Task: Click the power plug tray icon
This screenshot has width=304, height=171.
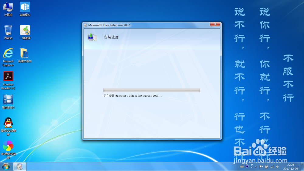Action: 266,167
